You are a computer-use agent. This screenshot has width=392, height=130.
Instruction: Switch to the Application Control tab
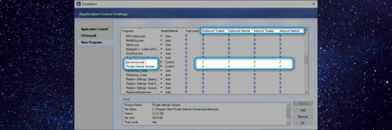pos(94,29)
